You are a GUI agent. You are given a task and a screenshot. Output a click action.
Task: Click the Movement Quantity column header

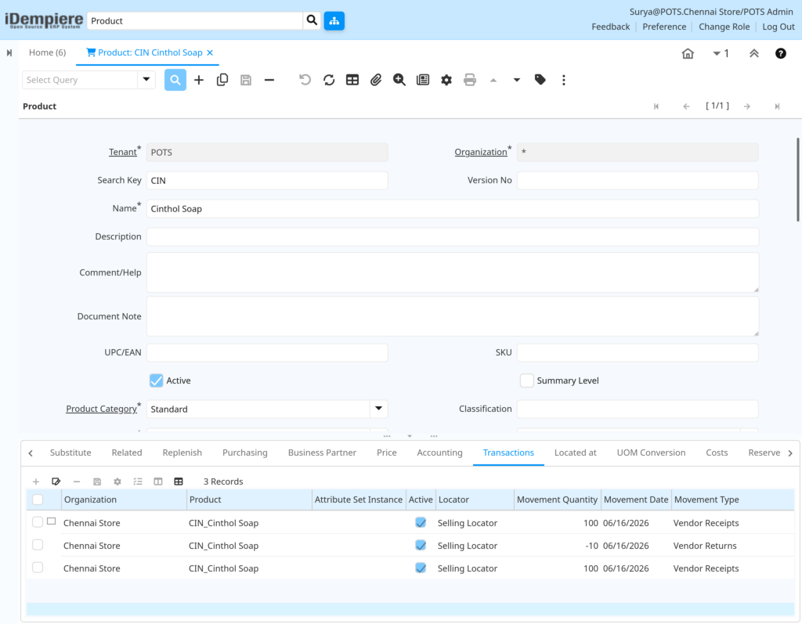557,500
